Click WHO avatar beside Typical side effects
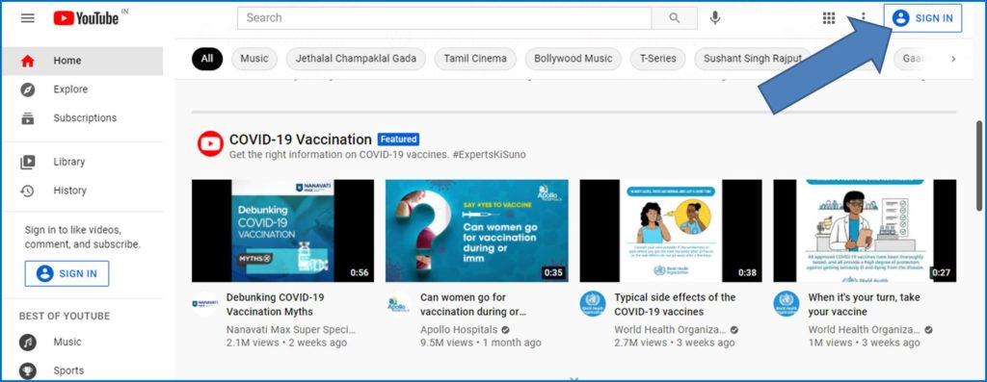The image size is (987, 382). tap(593, 304)
